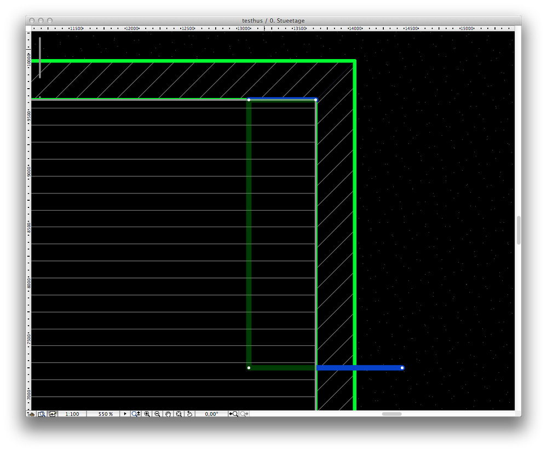
Task: Click the 14000 mark on horizontal ruler
Action: pyautogui.click(x=355, y=28)
